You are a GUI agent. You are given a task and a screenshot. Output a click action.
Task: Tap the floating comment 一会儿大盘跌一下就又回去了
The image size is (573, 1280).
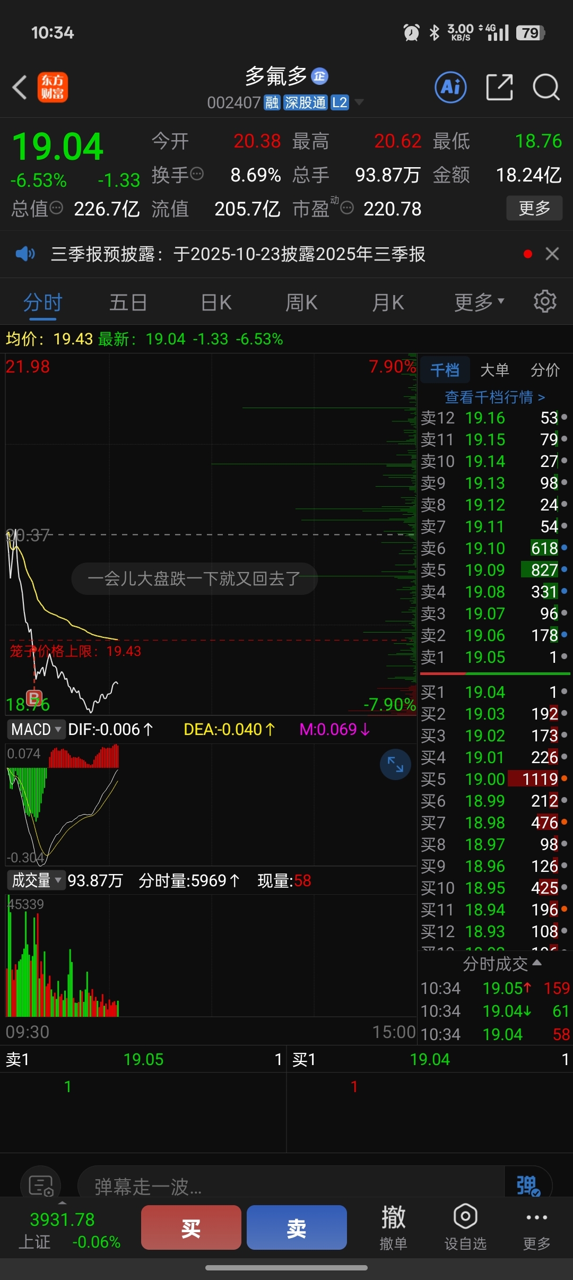(x=194, y=578)
